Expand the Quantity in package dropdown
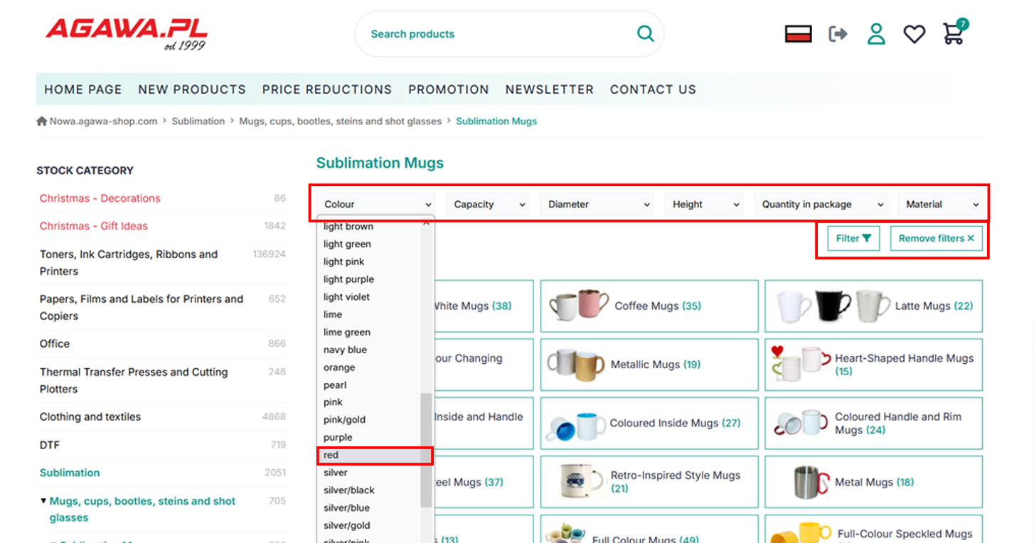This screenshot has height=543, width=1034. point(821,205)
